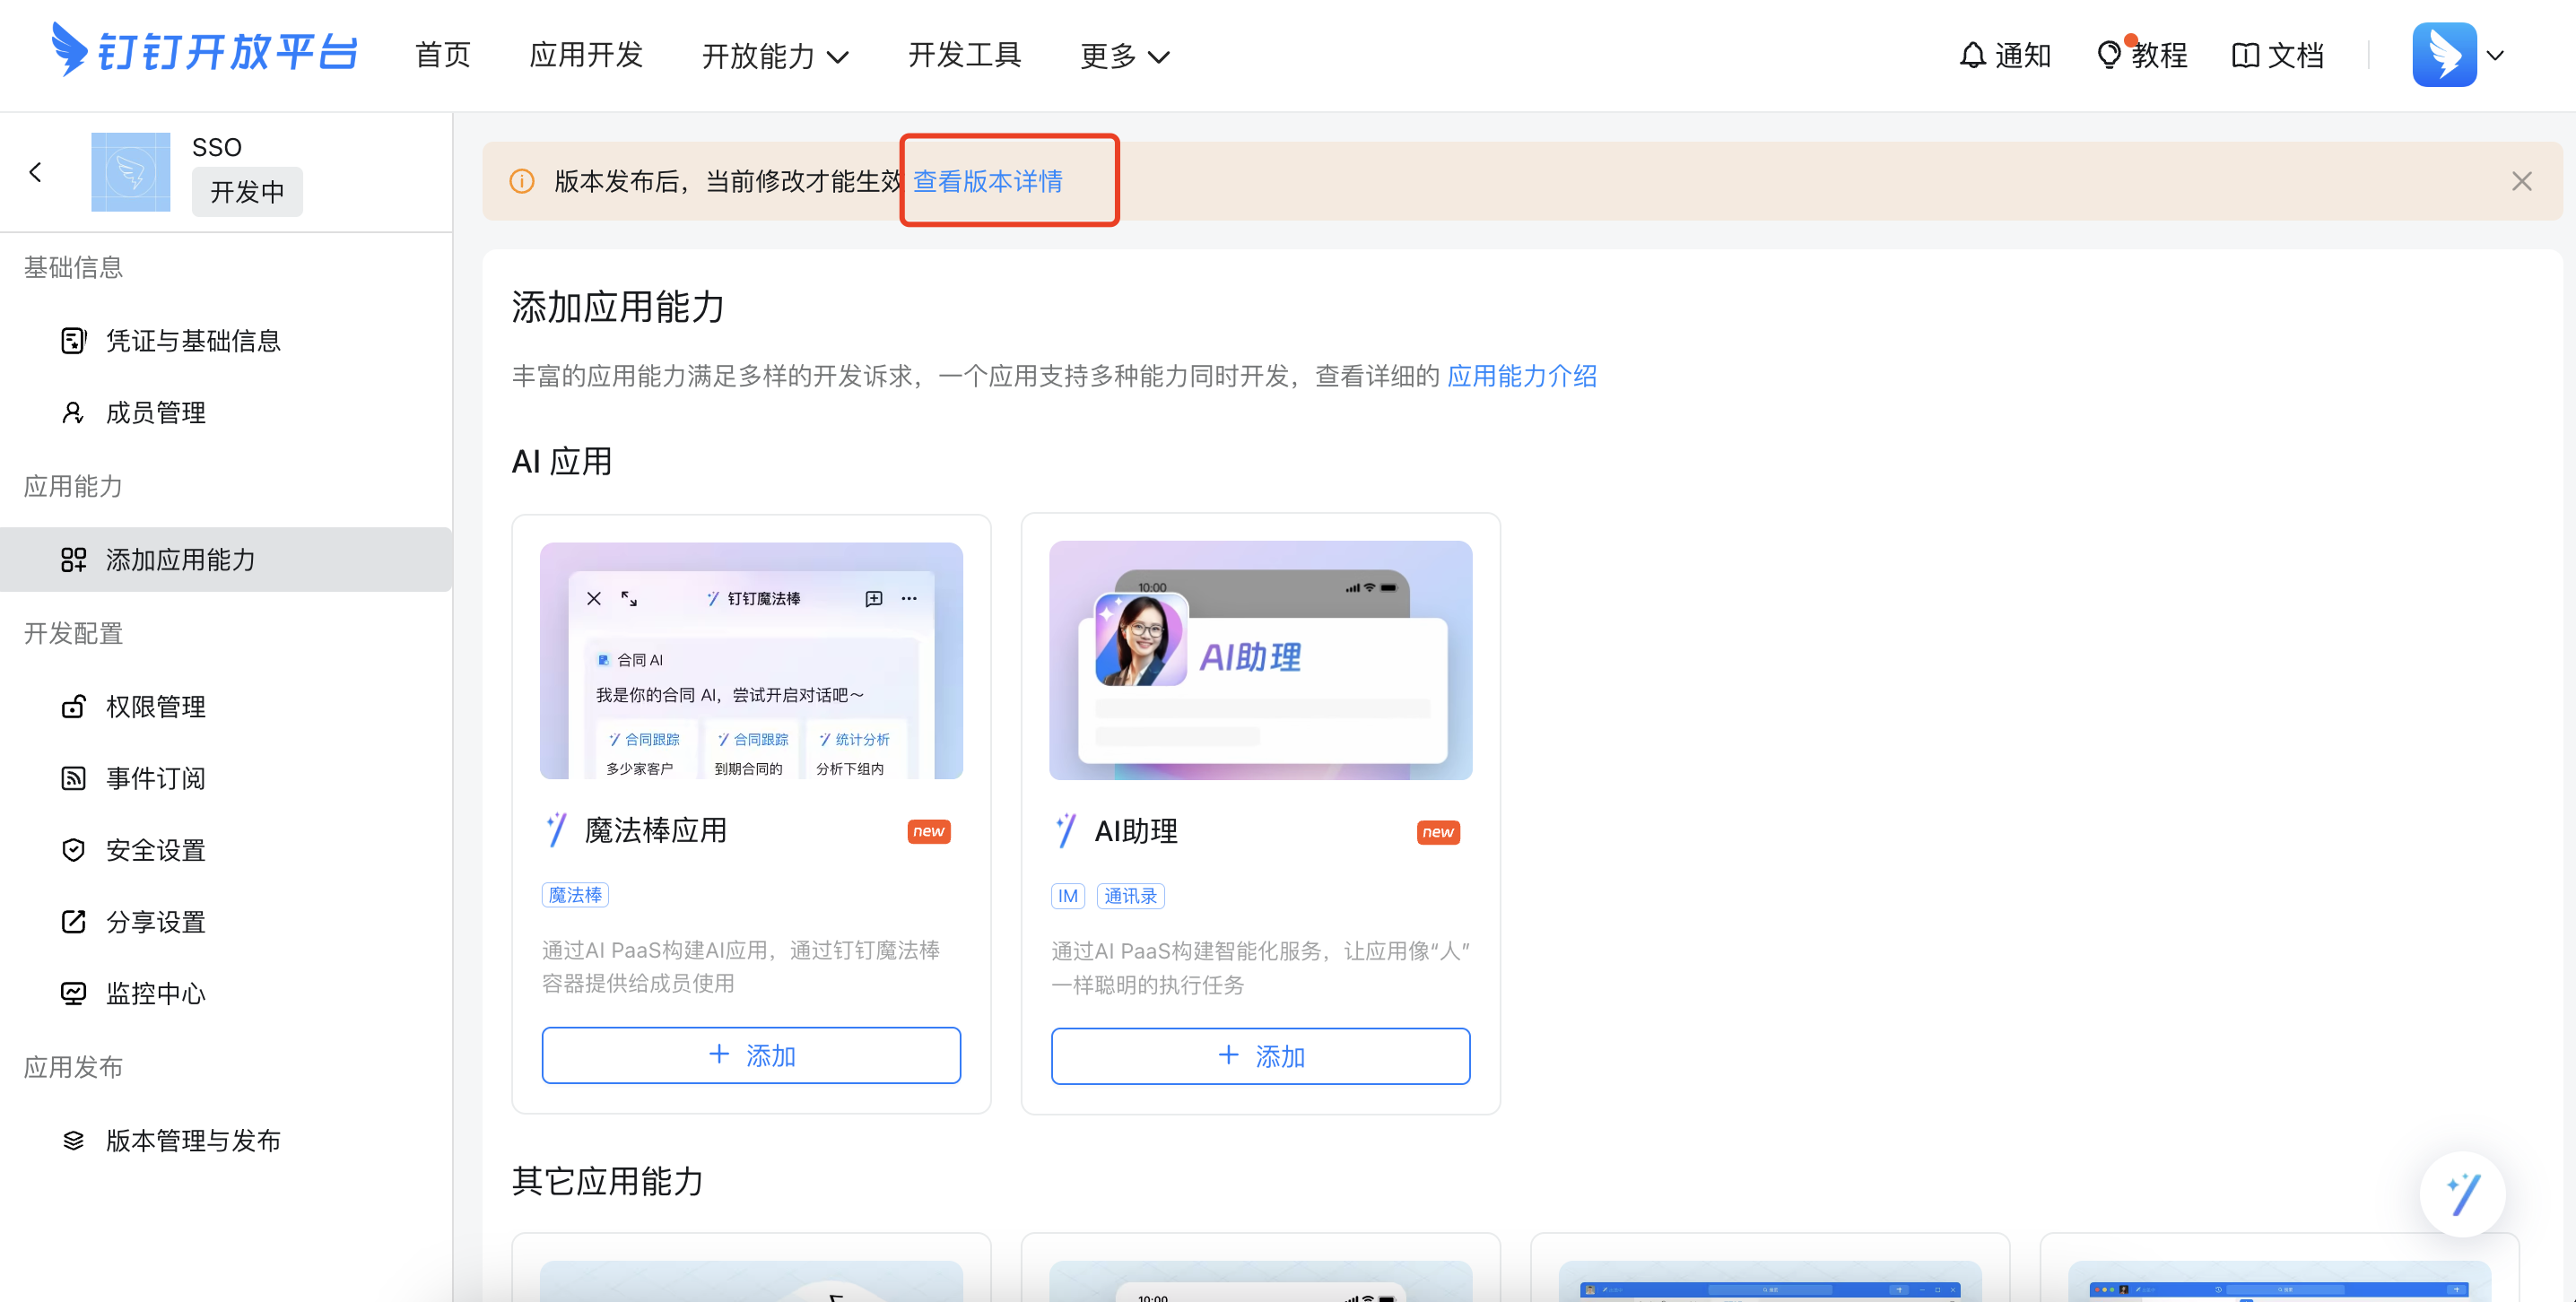Click the 成员管理 person icon
Screen dimensions: 2576x1302
click(73, 413)
